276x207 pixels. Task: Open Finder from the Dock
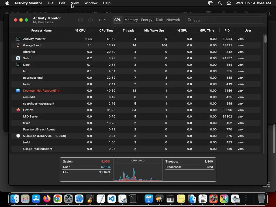pos(15,199)
